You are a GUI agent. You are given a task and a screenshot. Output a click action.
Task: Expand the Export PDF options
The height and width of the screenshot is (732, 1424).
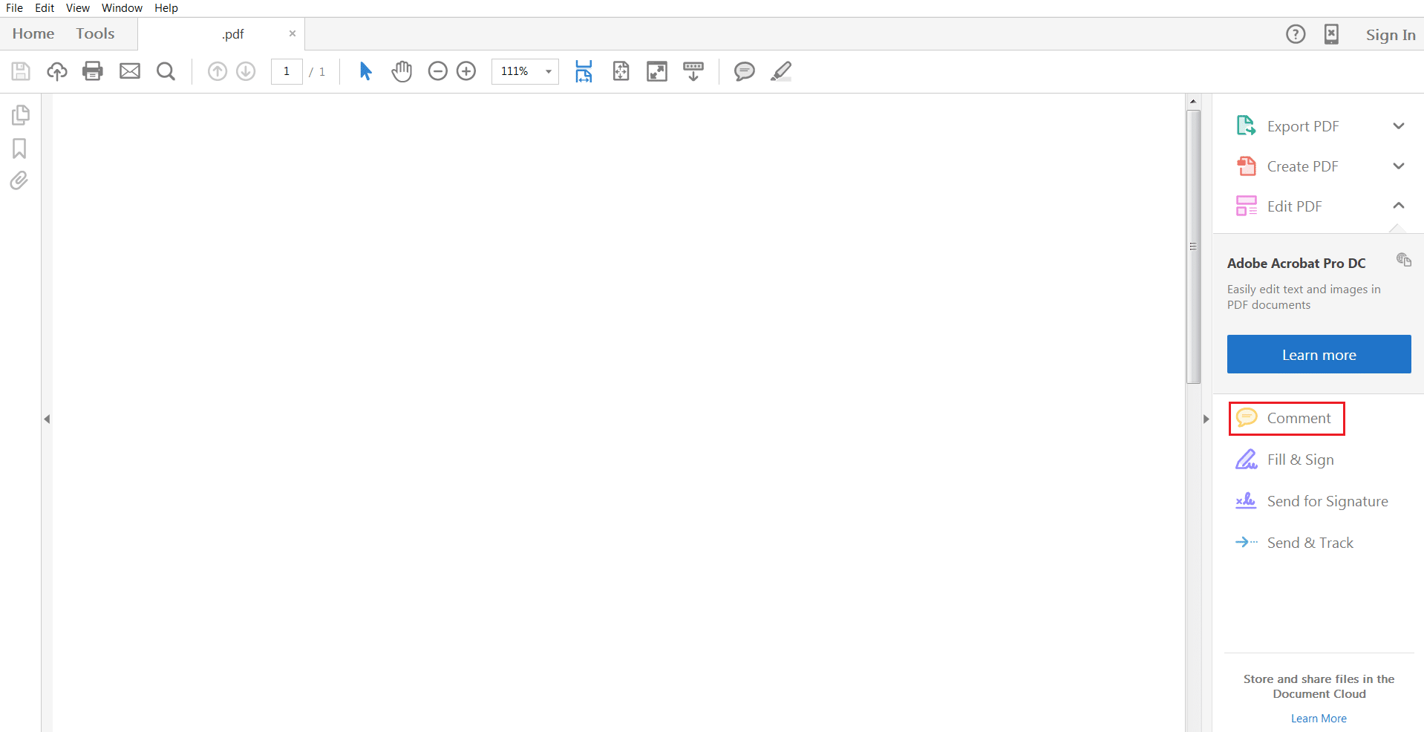pyautogui.click(x=1399, y=125)
